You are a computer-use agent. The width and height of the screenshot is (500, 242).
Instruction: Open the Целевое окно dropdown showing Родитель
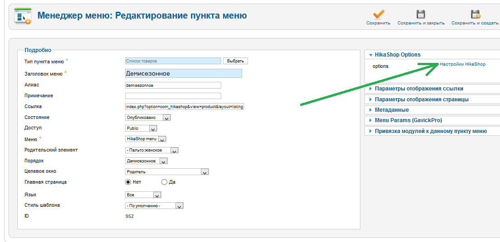pyautogui.click(x=167, y=172)
